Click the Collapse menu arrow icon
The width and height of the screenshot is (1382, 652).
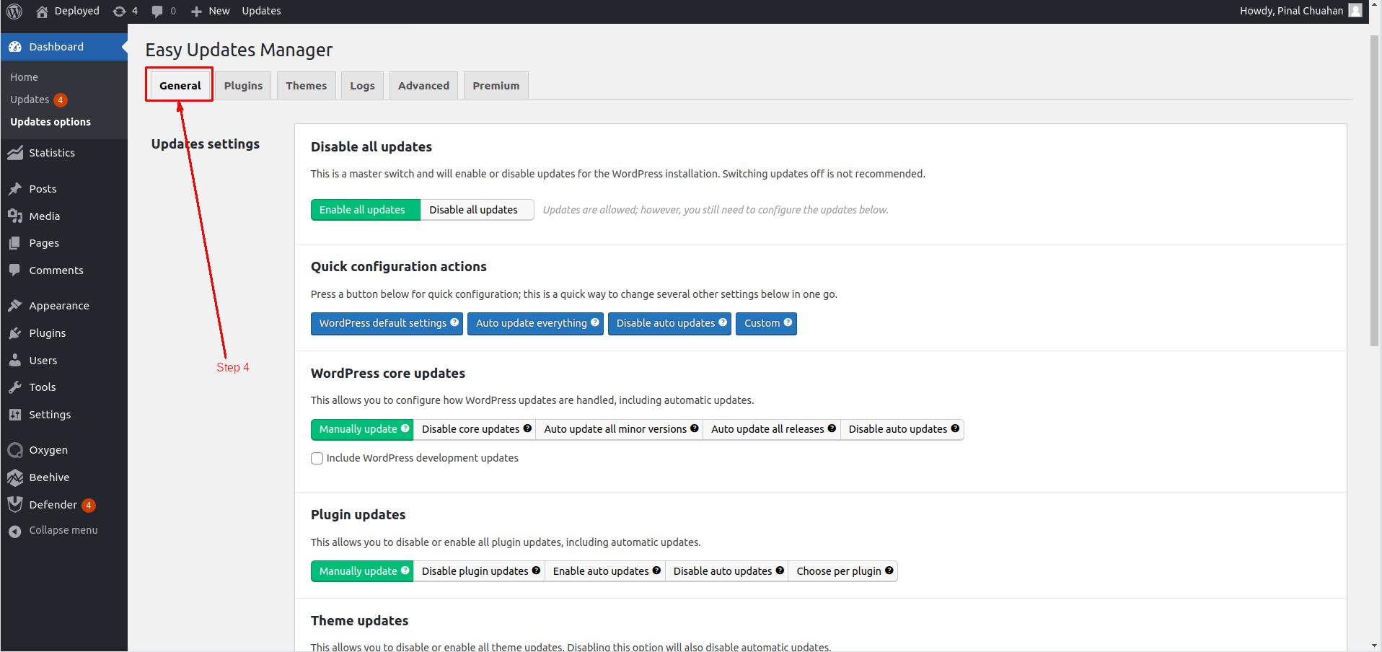tap(15, 532)
